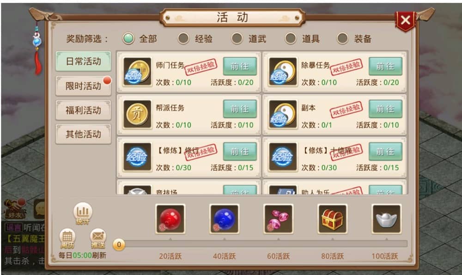The width and height of the screenshot is (462, 275).
Task: Select the 经验 reward filter radio
Action: (183, 38)
